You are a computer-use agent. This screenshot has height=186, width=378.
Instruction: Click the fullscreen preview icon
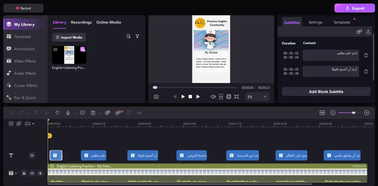tap(237, 97)
